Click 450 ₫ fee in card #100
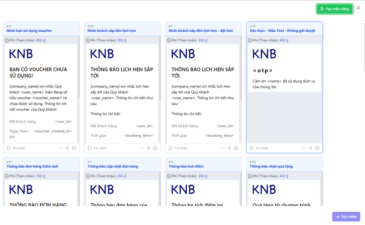365x225 pixels. pos(284,176)
